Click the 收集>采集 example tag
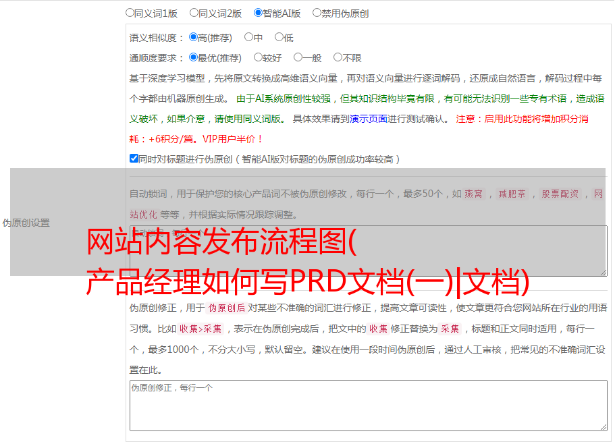615x444 pixels. (200, 329)
